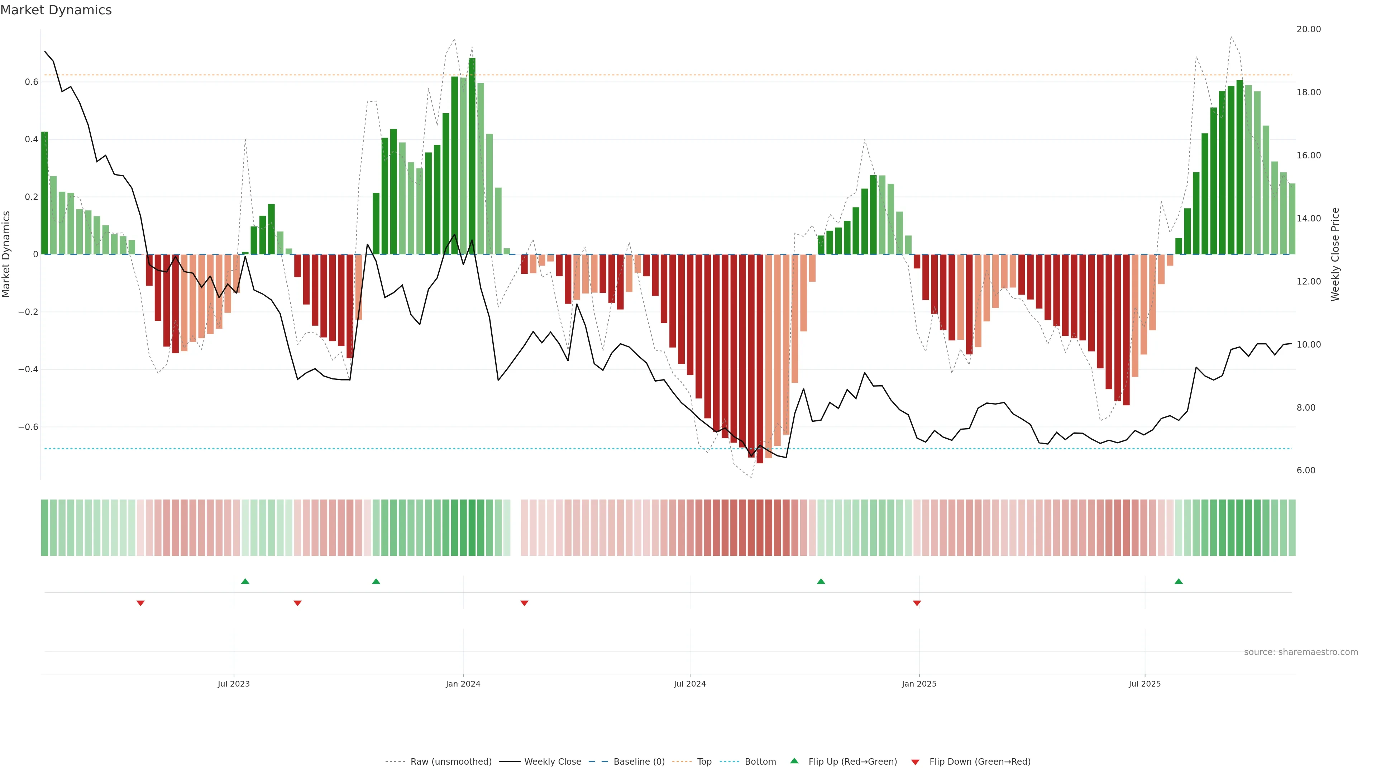Screen dimensions: 1376x774
Task: Click the red Flip Down triangle icon in the legend
Action: pos(915,762)
